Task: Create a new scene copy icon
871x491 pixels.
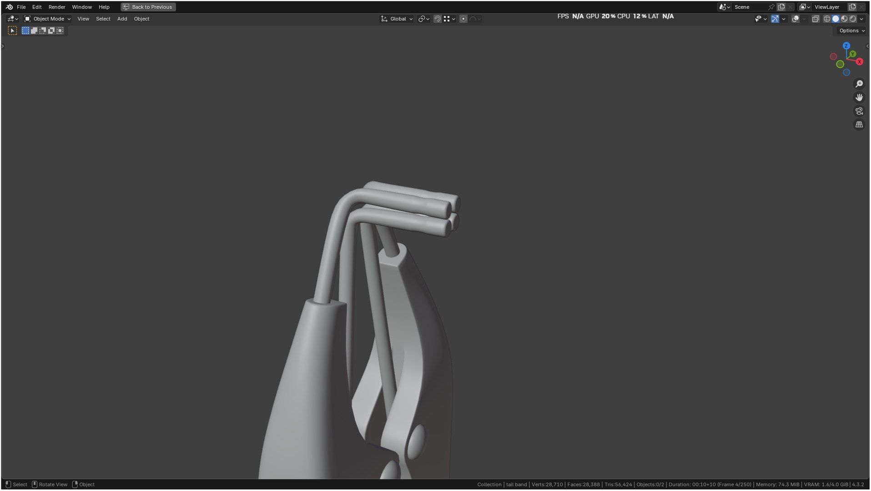Action: (781, 7)
